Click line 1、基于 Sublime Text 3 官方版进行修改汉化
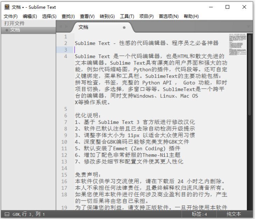This screenshot has height=219, width=256. point(135,122)
